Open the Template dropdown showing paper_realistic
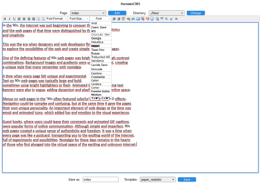The image size is (261, 184). point(158,180)
